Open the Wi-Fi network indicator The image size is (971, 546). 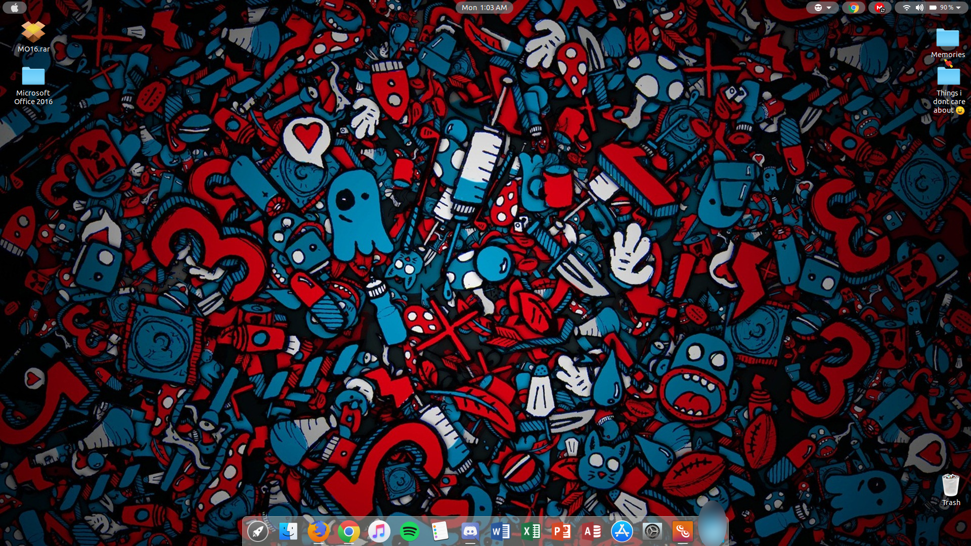(x=906, y=8)
